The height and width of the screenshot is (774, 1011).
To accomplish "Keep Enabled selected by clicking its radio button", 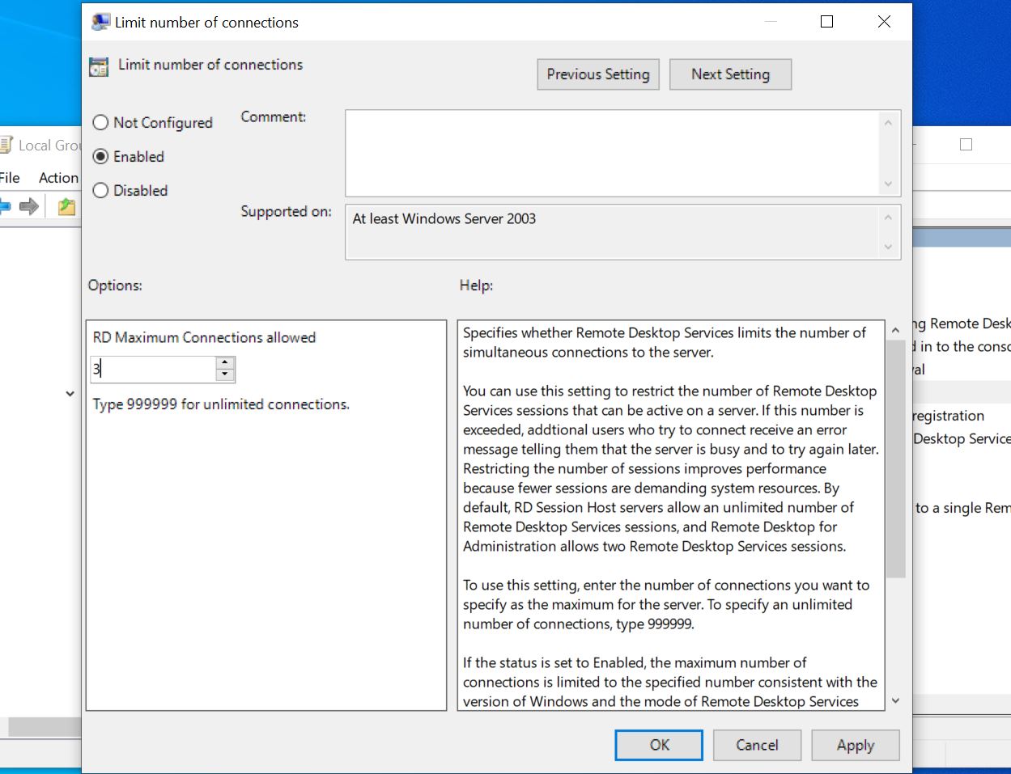I will click(x=100, y=156).
